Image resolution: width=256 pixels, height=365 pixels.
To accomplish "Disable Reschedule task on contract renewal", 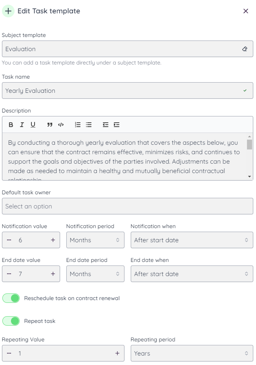I will pyautogui.click(x=11, y=298).
